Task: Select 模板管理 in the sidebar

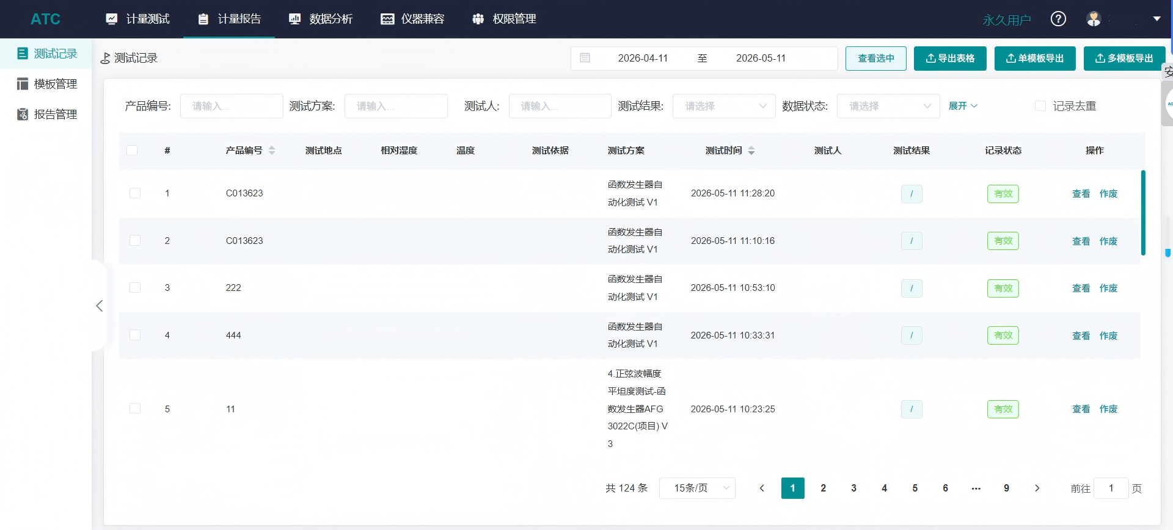Action: (46, 84)
